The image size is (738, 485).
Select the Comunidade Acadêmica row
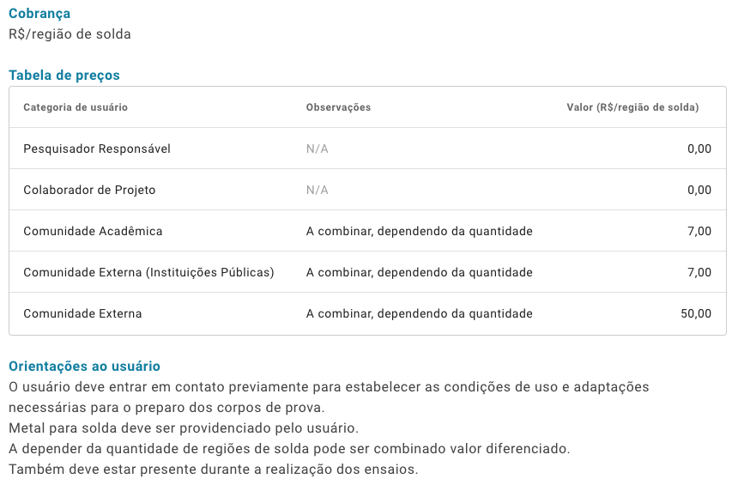[x=367, y=231]
